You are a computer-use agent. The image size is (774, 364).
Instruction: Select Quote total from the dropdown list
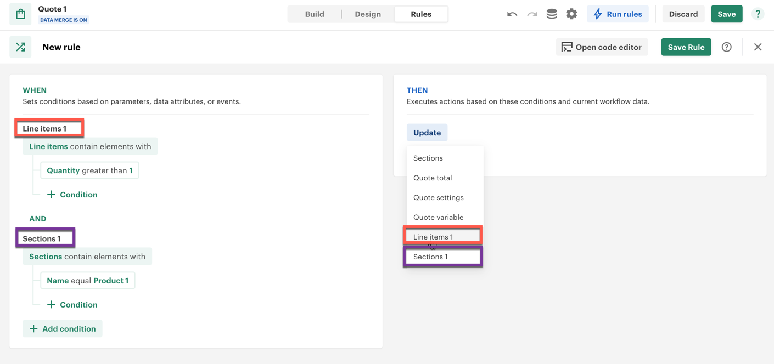433,178
